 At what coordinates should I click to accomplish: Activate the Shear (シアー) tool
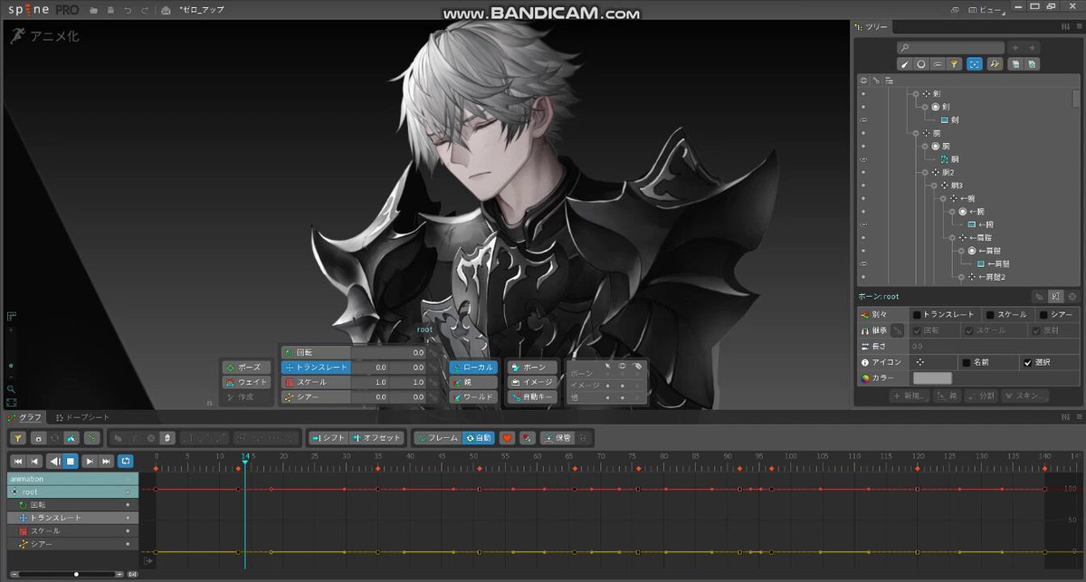pos(315,396)
